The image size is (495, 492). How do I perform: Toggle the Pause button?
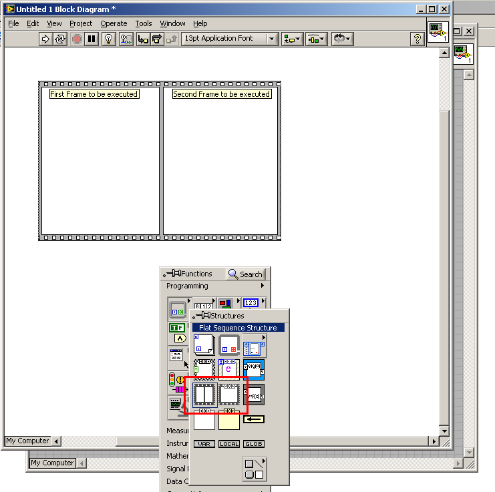pyautogui.click(x=92, y=39)
